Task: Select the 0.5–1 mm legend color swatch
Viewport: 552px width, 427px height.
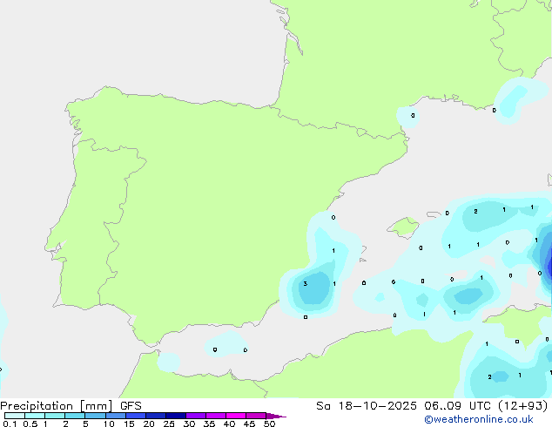Action: tap(35, 416)
